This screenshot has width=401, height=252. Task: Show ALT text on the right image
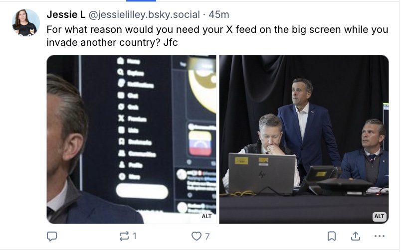tap(379, 216)
